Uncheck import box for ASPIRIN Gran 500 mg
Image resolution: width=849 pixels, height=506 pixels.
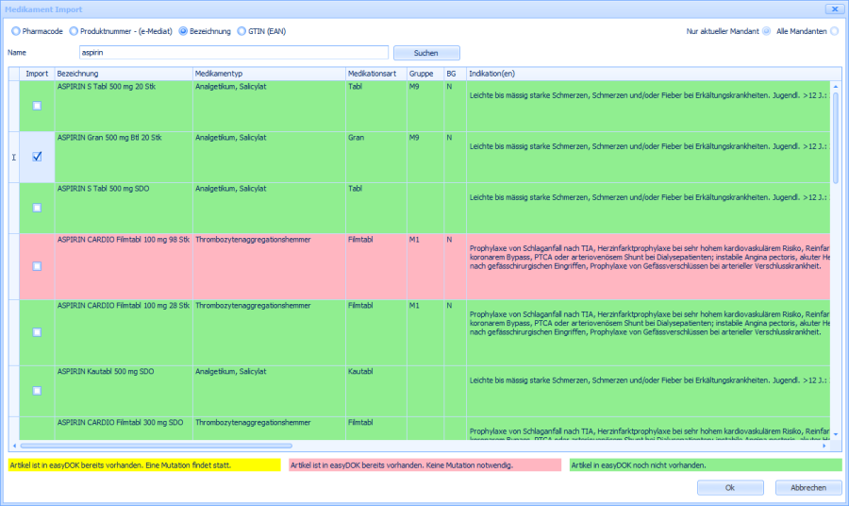37,157
